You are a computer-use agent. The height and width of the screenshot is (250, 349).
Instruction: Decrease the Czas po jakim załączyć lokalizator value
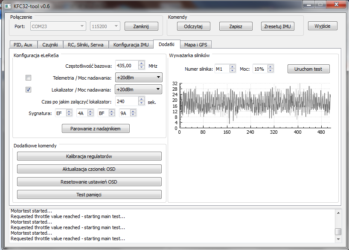coord(142,103)
